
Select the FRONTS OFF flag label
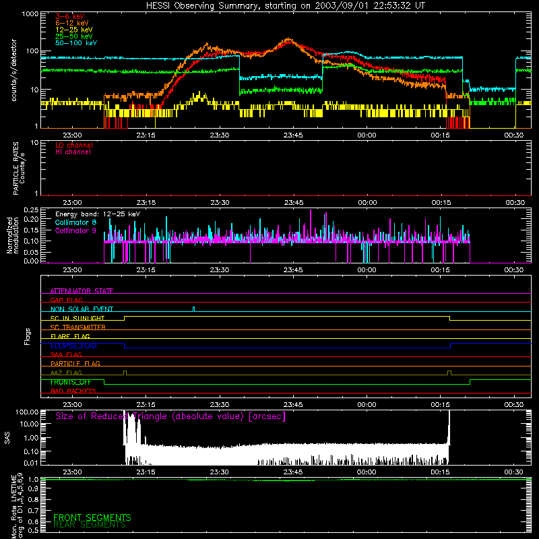71,382
